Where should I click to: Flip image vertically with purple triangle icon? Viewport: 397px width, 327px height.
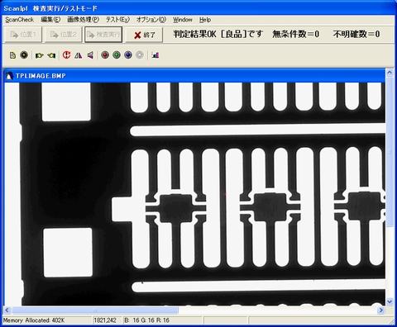coord(90,55)
